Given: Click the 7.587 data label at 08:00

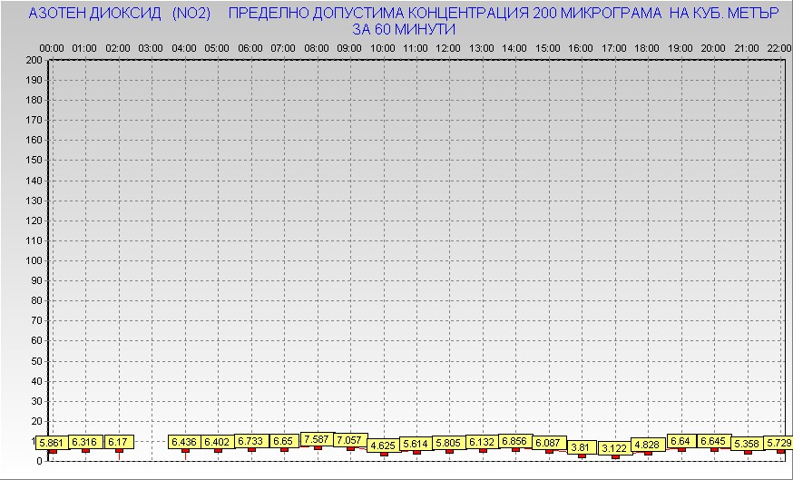Looking at the screenshot, I should click(x=317, y=439).
